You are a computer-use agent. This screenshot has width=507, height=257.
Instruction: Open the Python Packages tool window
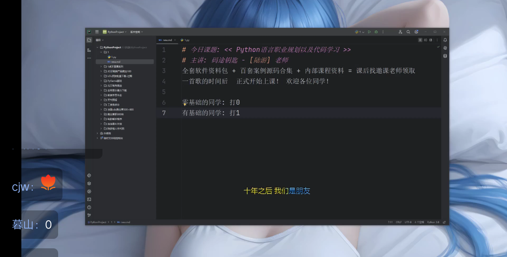coord(89,183)
